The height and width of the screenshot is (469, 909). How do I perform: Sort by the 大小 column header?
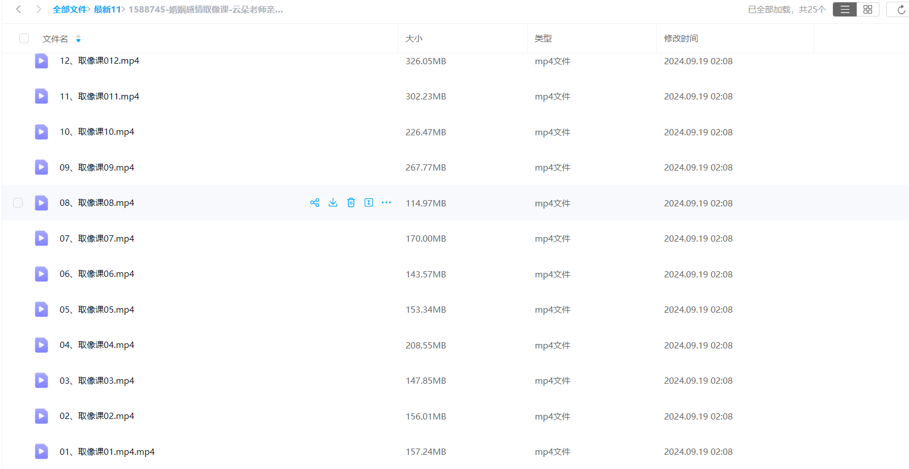(414, 39)
